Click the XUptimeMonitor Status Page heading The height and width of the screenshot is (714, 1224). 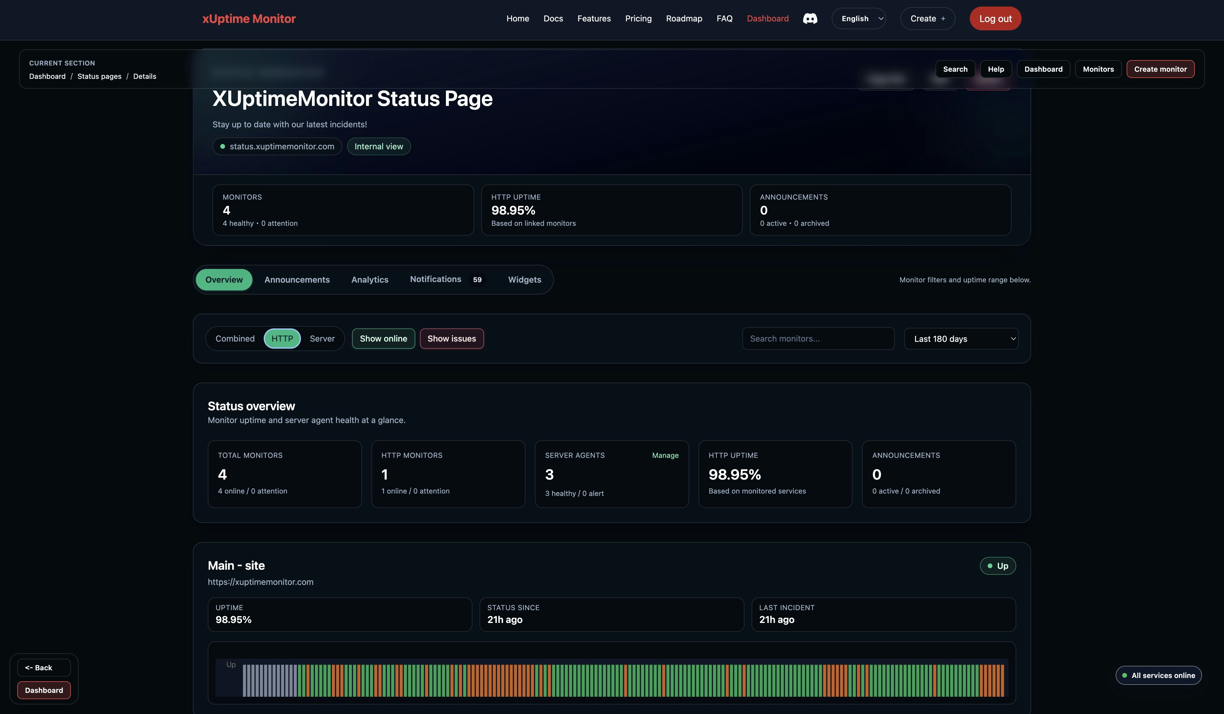pyautogui.click(x=353, y=98)
